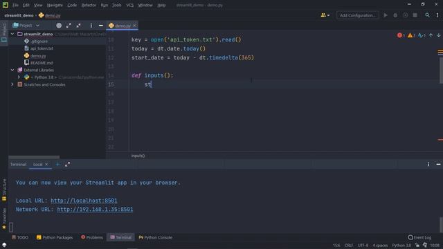Screen dimensions: 443x249
Task: Open the Refactor menu
Action: 89,5
